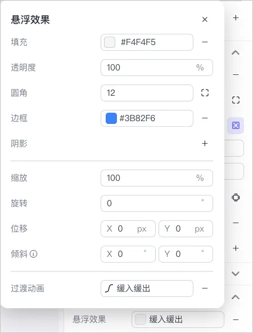Remove the 填充 fill with its minus icon
The height and width of the screenshot is (333, 253).
[x=205, y=42]
